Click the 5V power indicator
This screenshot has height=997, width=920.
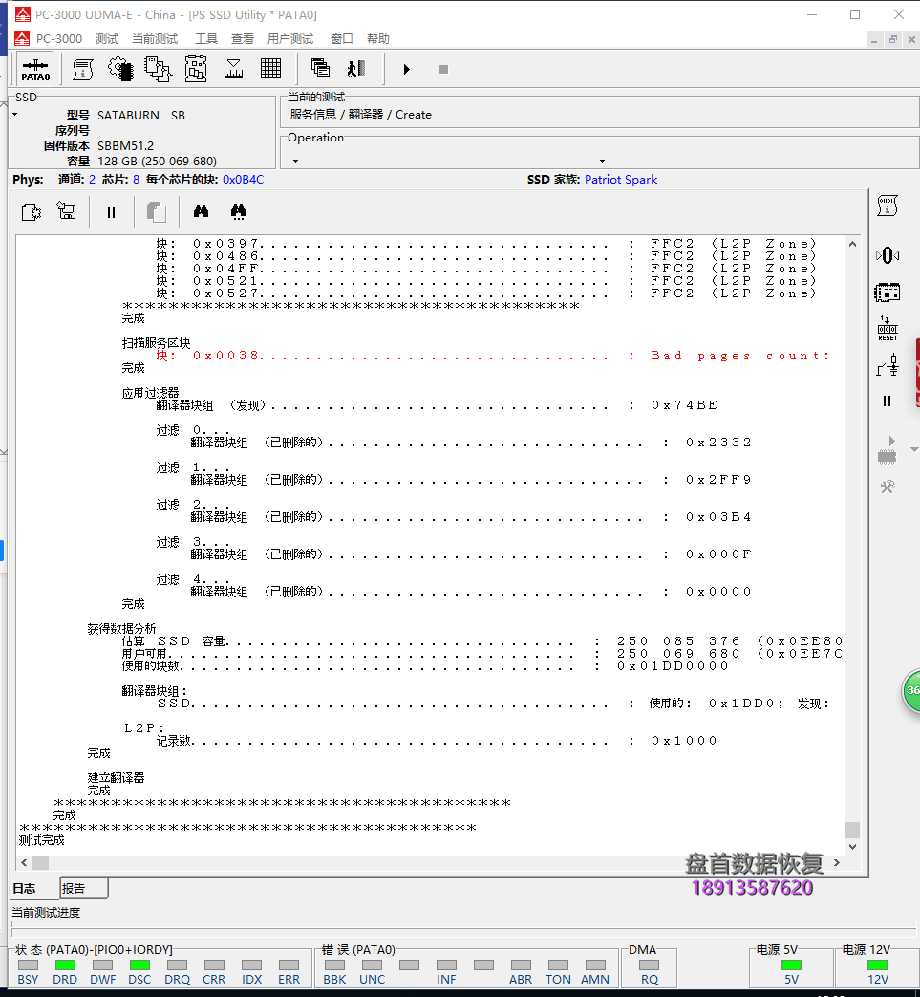(x=792, y=965)
